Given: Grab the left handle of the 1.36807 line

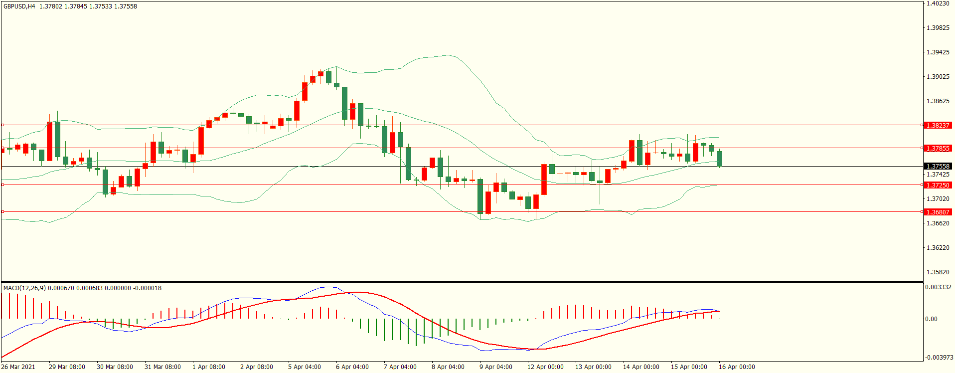Looking at the screenshot, I should coord(2,212).
